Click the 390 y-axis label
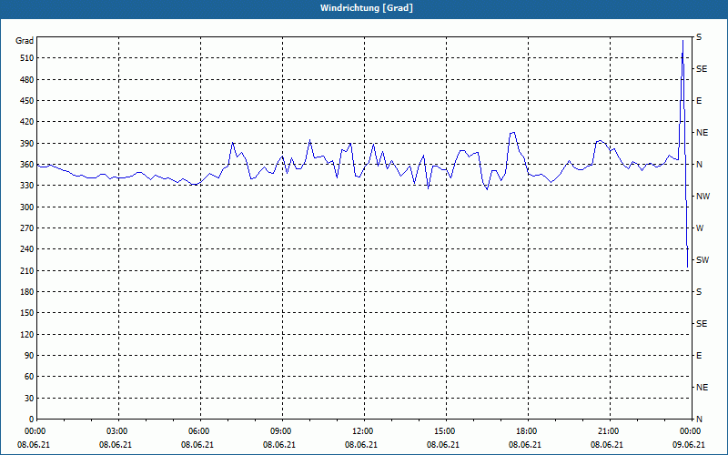 26,143
